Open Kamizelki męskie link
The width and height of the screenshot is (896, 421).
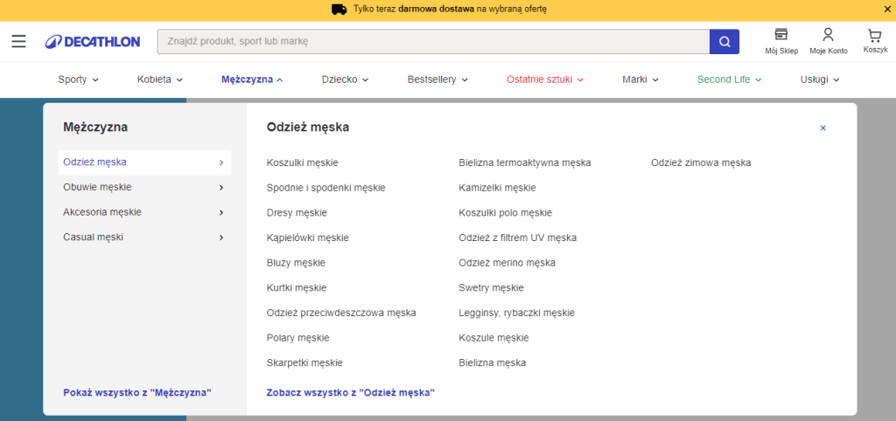[497, 188]
